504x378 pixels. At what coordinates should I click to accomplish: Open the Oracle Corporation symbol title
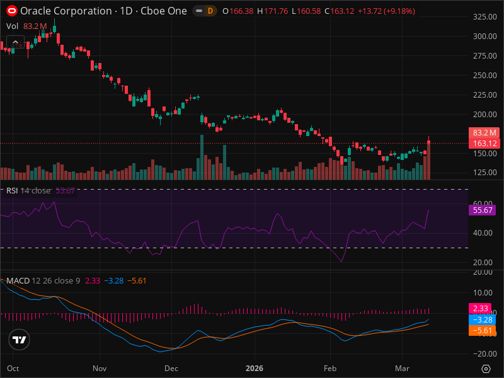103,11
